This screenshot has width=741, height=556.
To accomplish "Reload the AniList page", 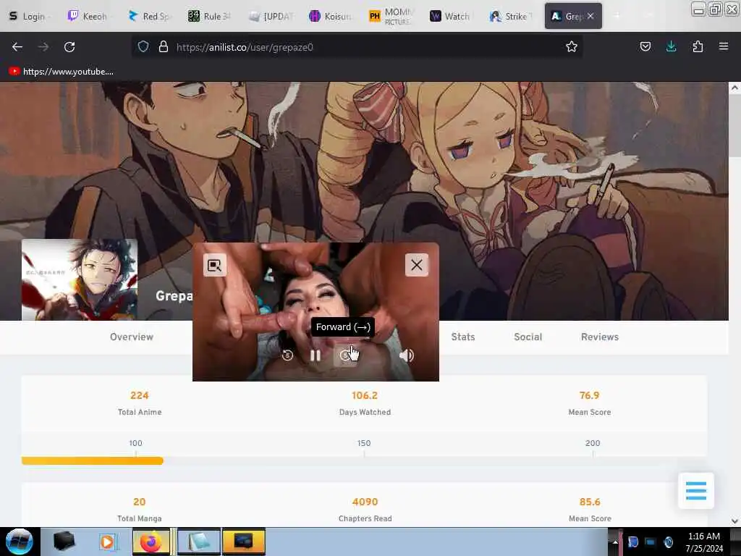I will (69, 47).
